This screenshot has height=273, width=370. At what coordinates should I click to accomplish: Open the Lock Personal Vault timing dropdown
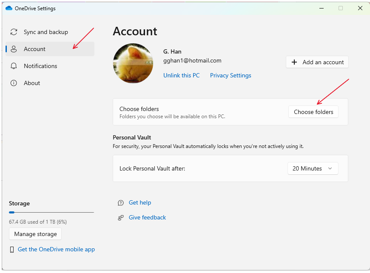click(x=313, y=168)
